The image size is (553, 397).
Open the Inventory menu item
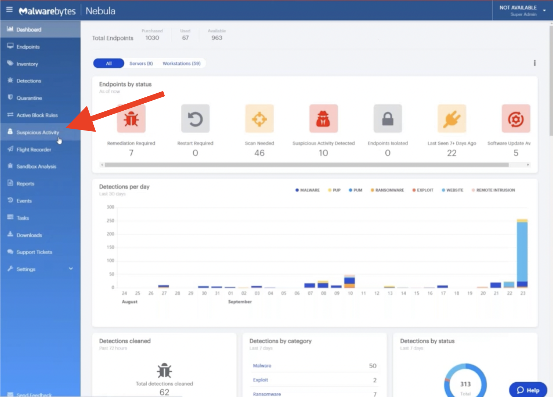pyautogui.click(x=40, y=64)
